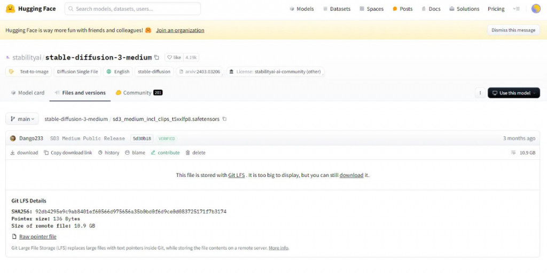Open Pricing page
This screenshot has height=274, width=547.
496,9
